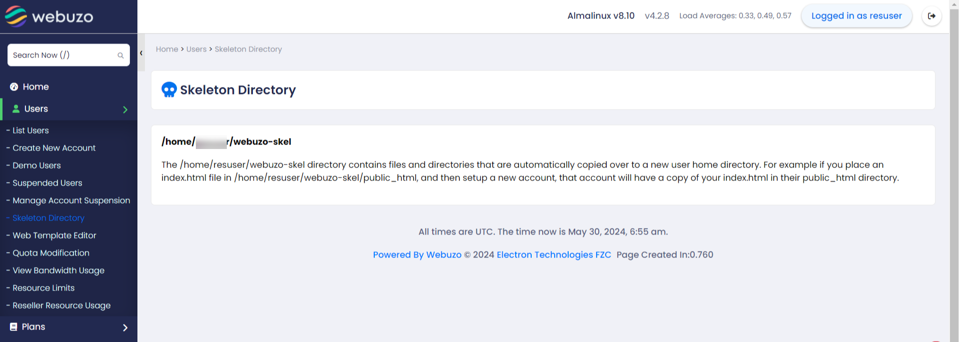
Task: Click the Plans icon in sidebar
Action: 13,327
